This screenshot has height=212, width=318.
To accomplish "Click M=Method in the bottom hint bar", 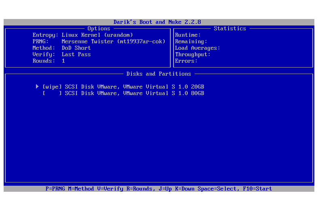I will coord(81,189).
